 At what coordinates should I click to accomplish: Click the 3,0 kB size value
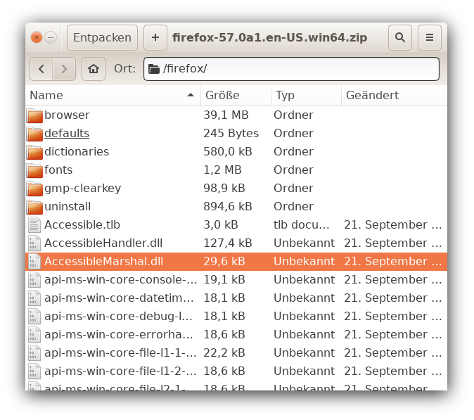point(221,225)
